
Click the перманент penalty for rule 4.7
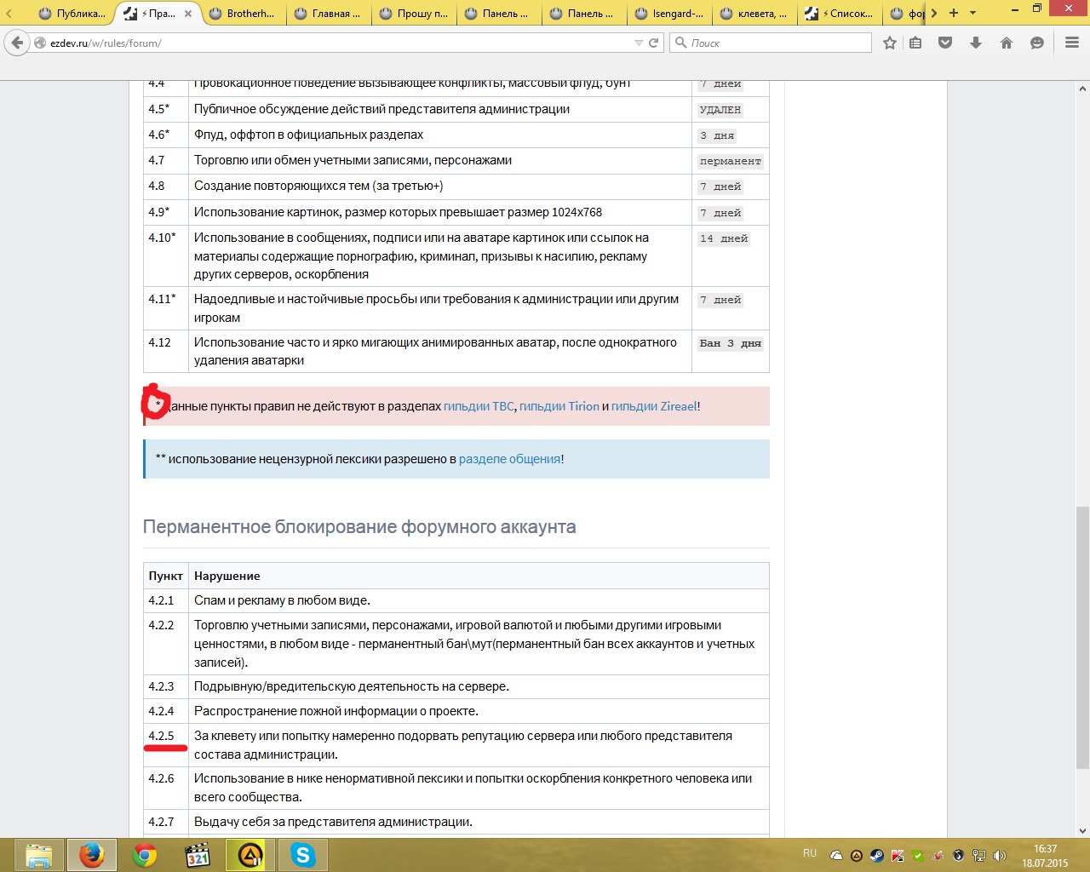coord(730,161)
